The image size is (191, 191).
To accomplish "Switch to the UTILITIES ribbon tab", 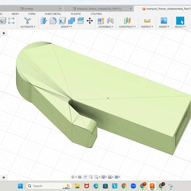I will coord(96,14).
